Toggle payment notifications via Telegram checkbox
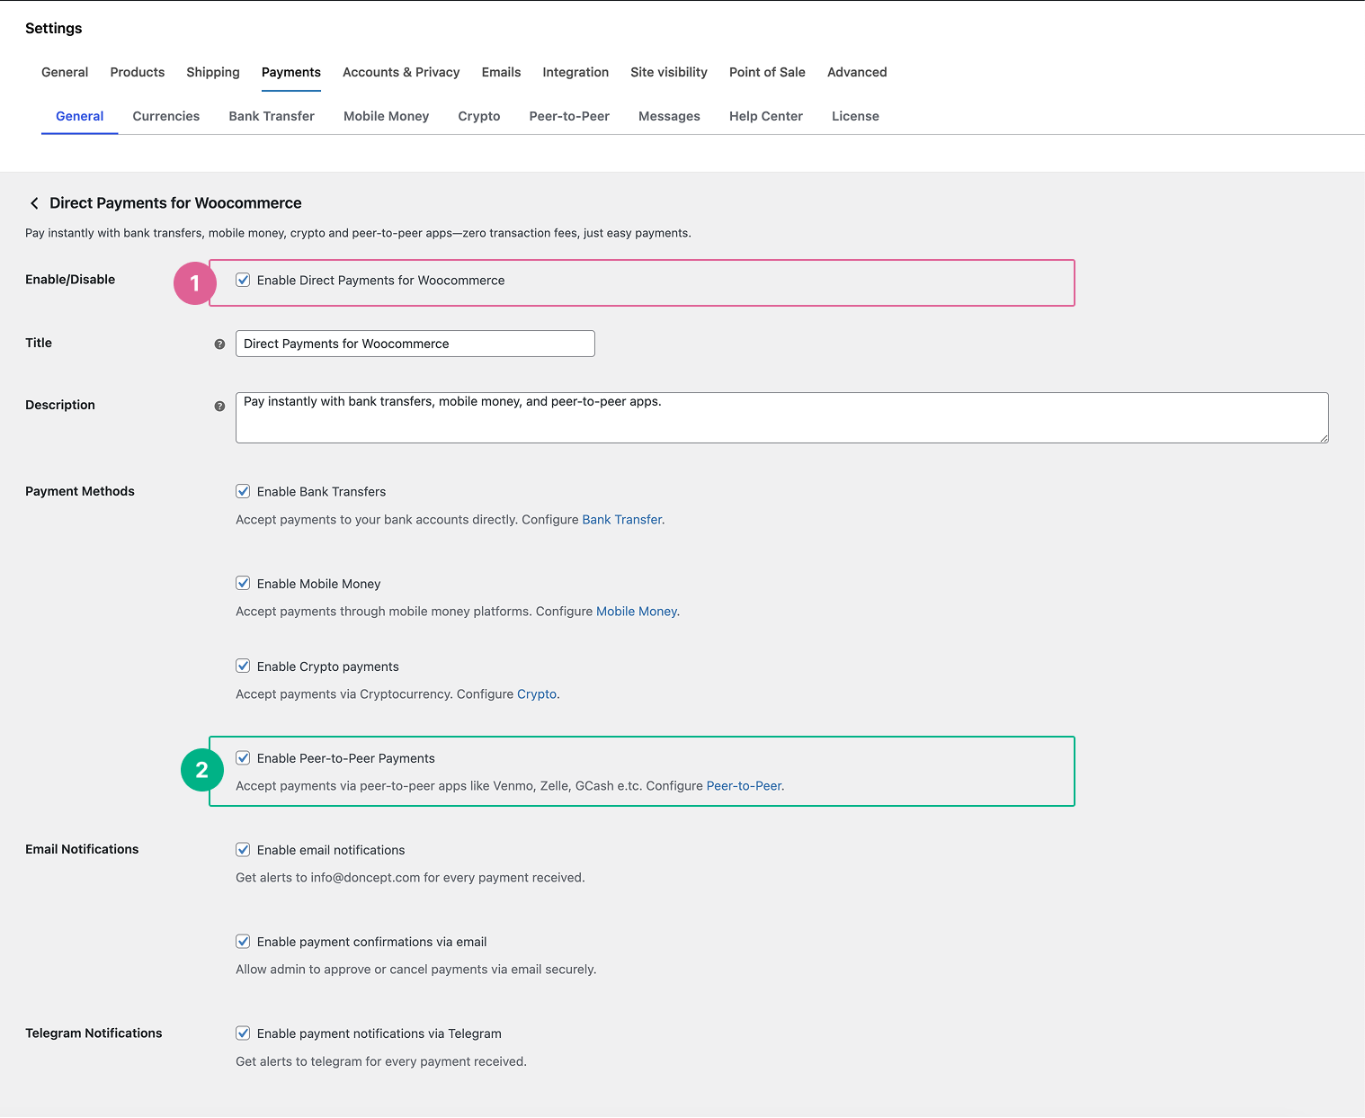The image size is (1365, 1118). click(243, 1033)
